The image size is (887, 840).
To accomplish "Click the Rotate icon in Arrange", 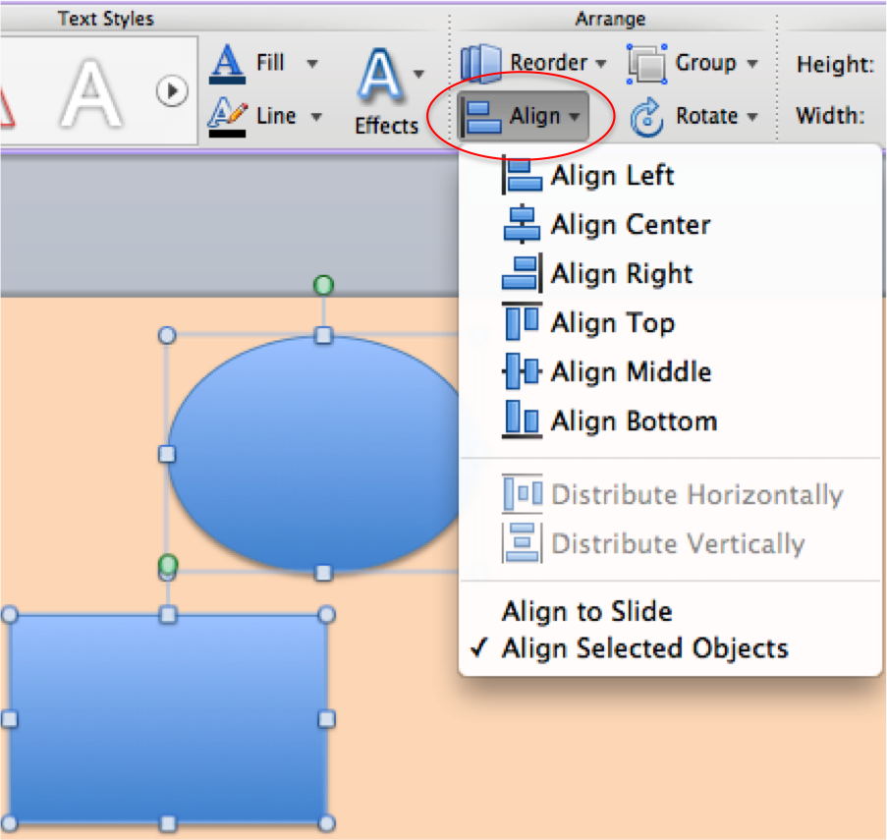I will click(647, 117).
